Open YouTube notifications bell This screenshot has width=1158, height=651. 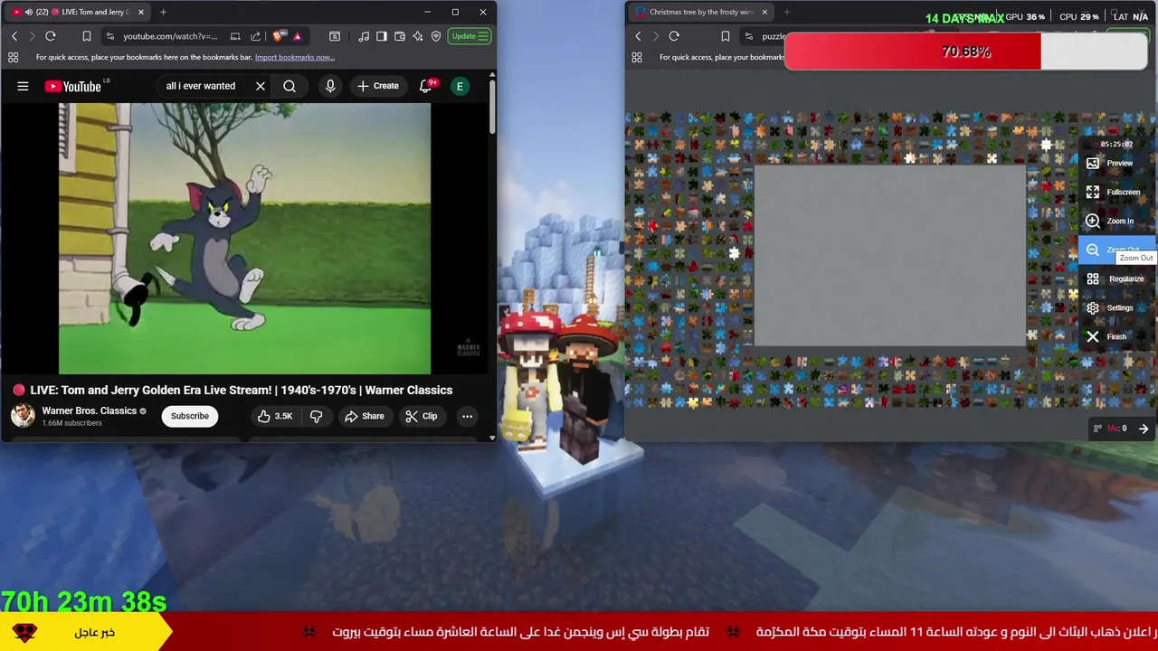pos(425,86)
